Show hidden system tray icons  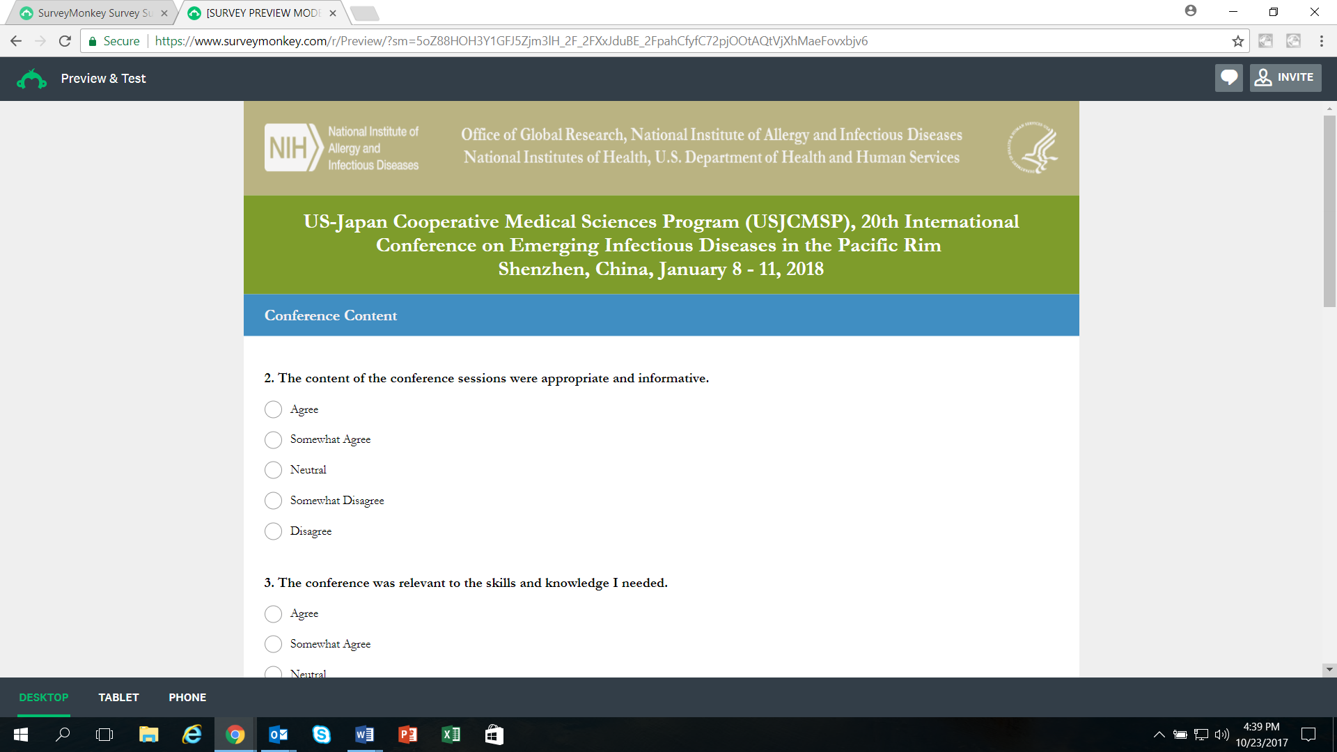click(1159, 735)
